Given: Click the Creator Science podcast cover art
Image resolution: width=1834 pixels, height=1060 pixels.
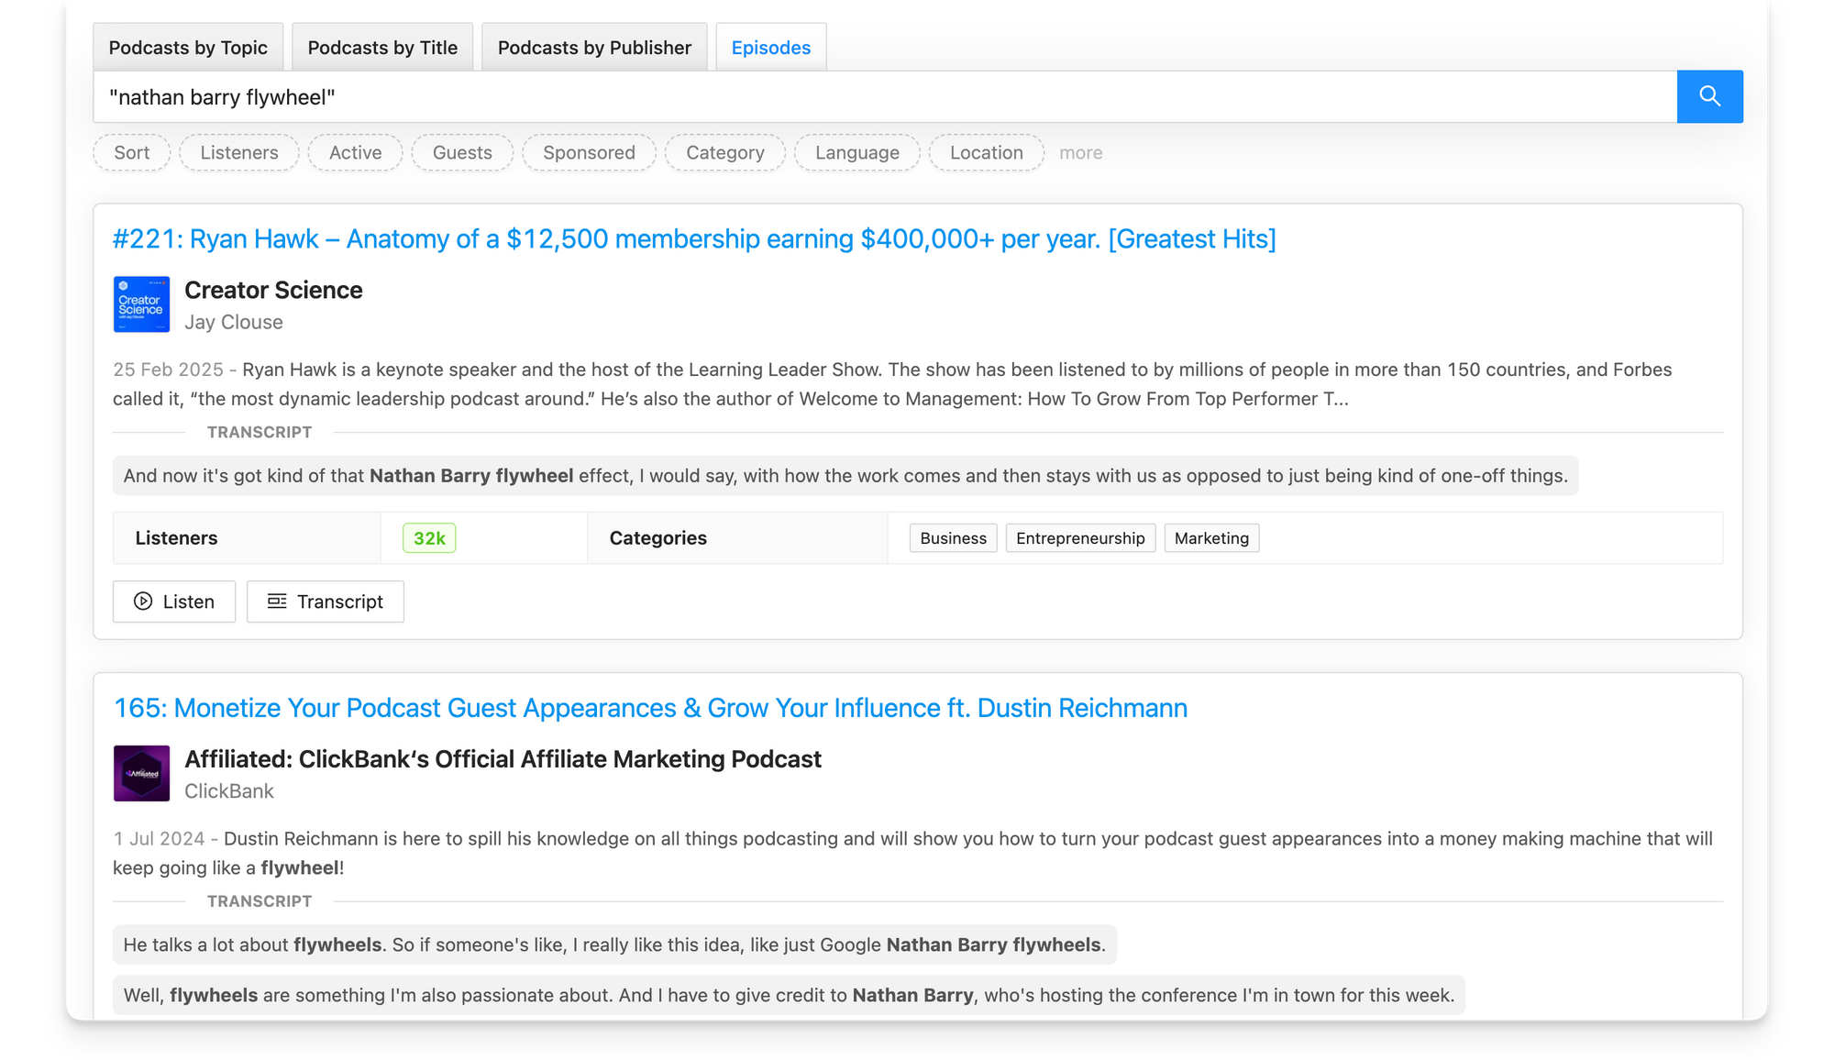Looking at the screenshot, I should point(141,304).
